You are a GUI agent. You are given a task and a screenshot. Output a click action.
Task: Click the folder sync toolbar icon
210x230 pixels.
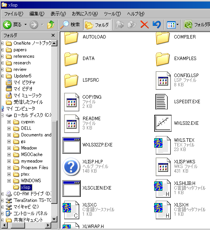click(188, 25)
